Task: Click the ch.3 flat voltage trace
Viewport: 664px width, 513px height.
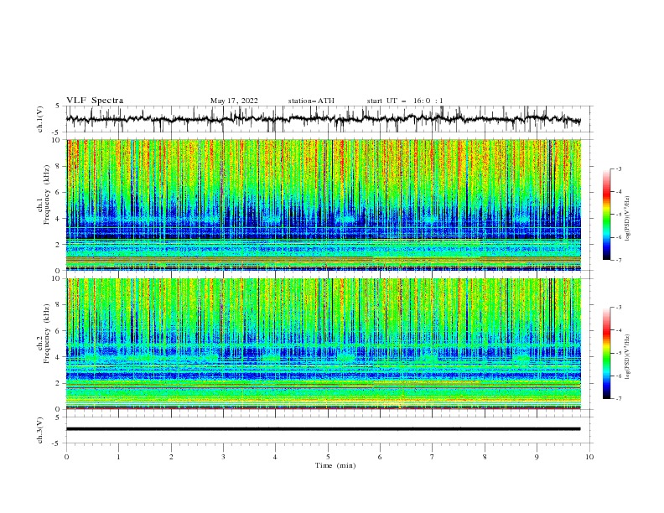Action: coord(324,429)
